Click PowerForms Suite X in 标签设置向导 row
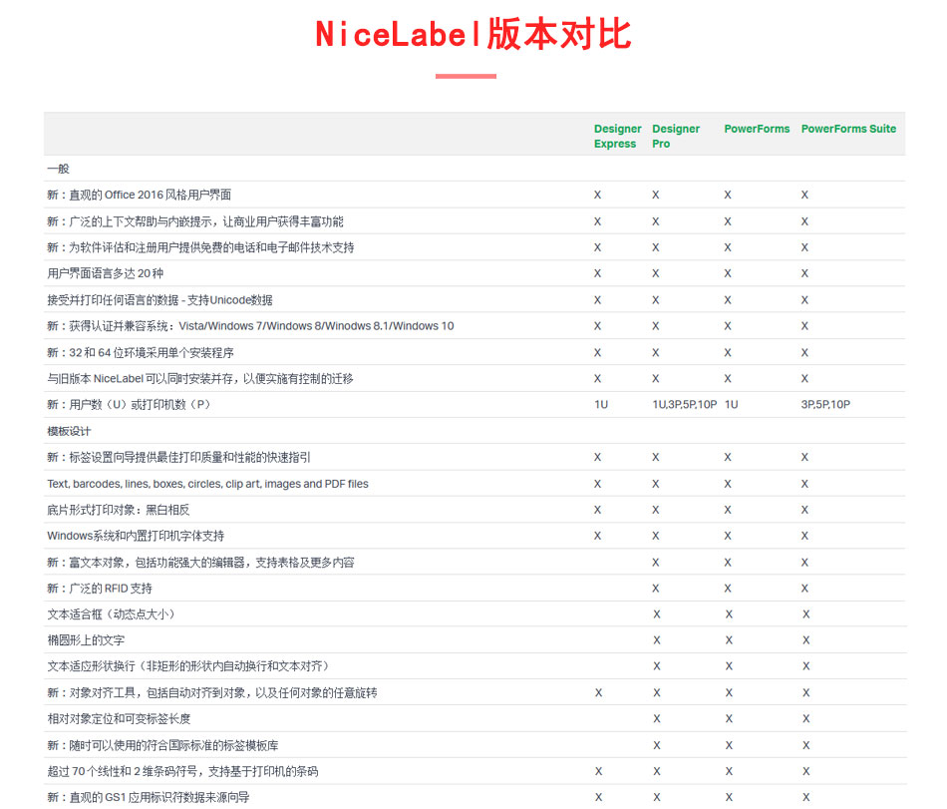The width and height of the screenshot is (947, 809). click(804, 457)
